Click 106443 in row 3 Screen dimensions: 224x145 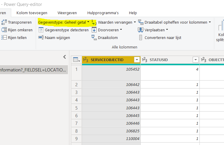(x=133, y=92)
